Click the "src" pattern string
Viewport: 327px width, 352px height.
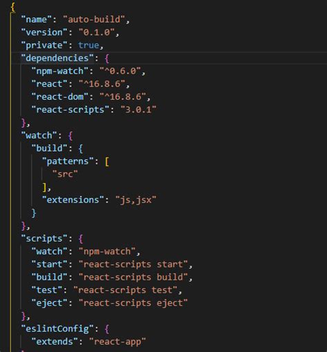pyautogui.click(x=65, y=174)
